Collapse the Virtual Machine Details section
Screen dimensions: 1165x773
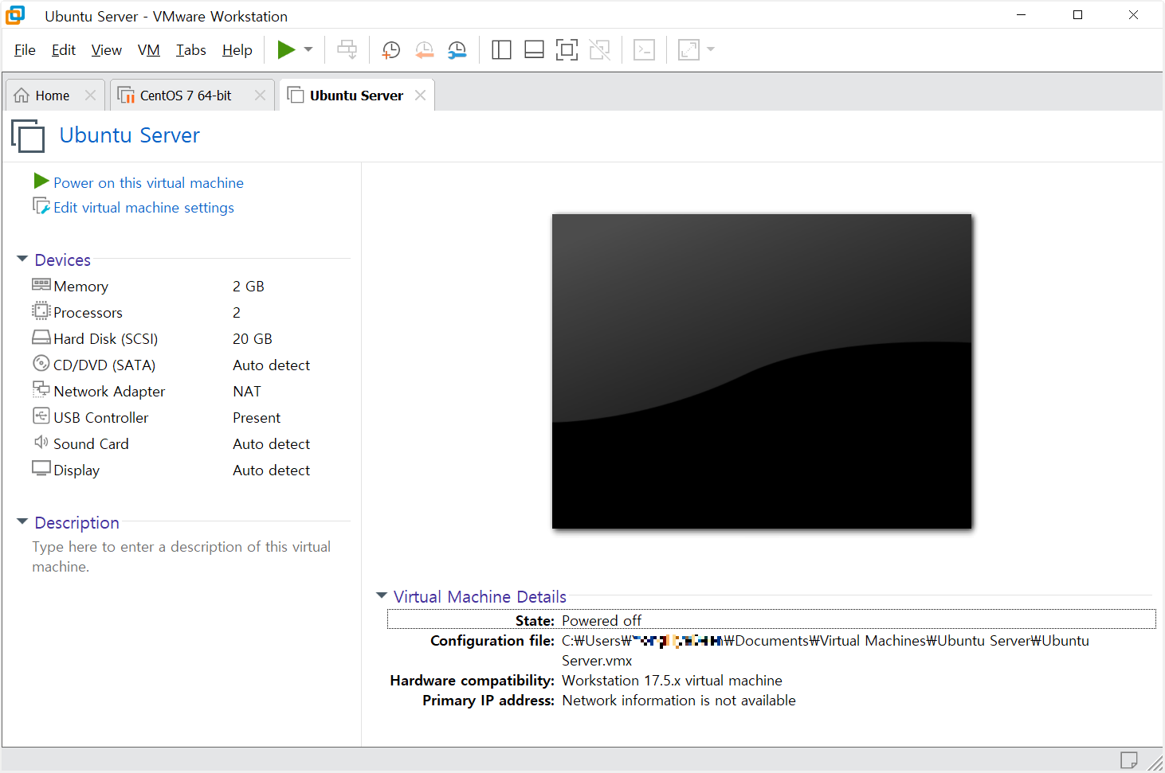pos(382,595)
